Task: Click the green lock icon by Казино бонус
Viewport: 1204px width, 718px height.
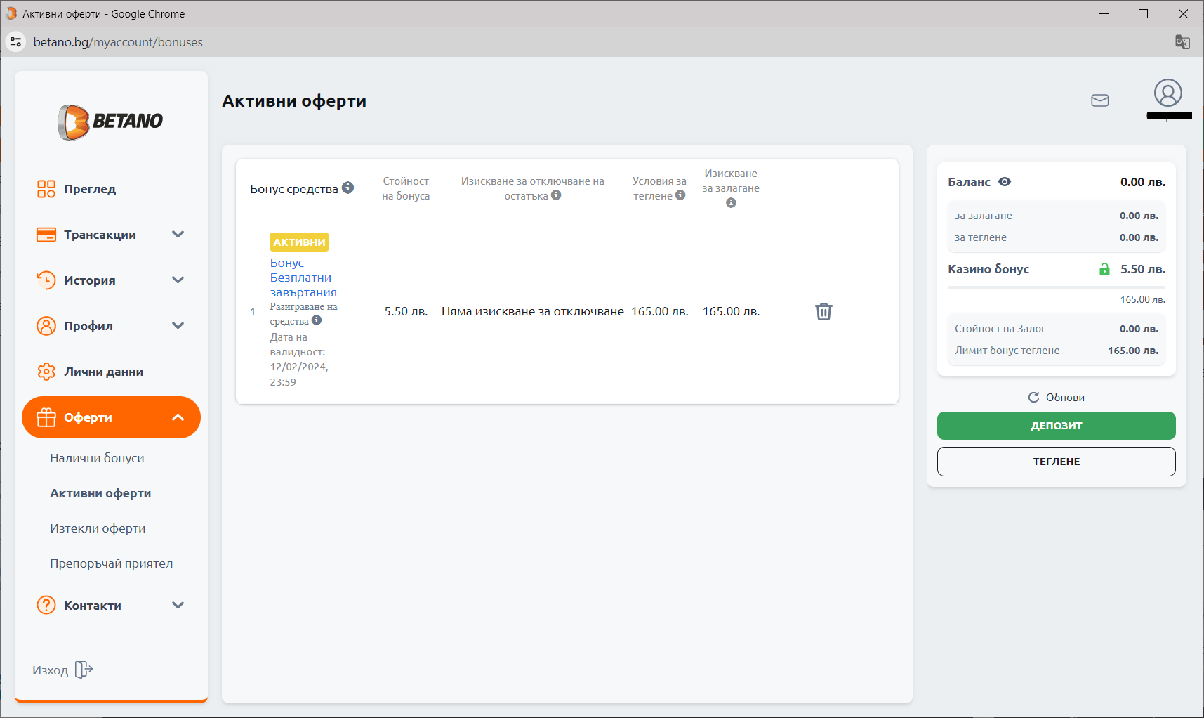Action: point(1104,269)
